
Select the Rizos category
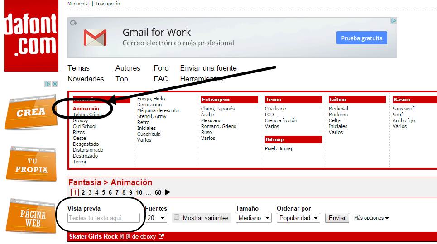click(x=79, y=132)
